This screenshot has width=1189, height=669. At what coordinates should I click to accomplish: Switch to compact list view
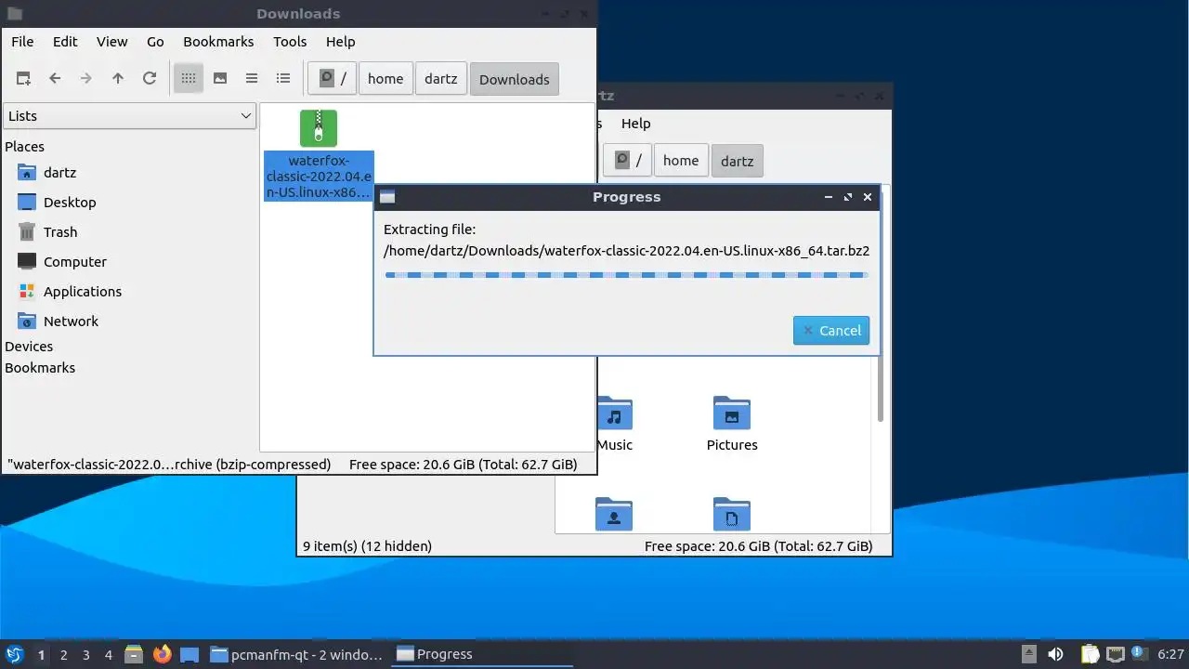(252, 79)
